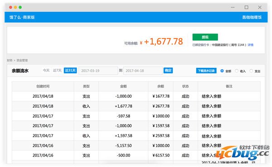Viewport: 272px width, 167px height.
Task: Click the 饿了么·商家版 app title
Action: point(22,17)
